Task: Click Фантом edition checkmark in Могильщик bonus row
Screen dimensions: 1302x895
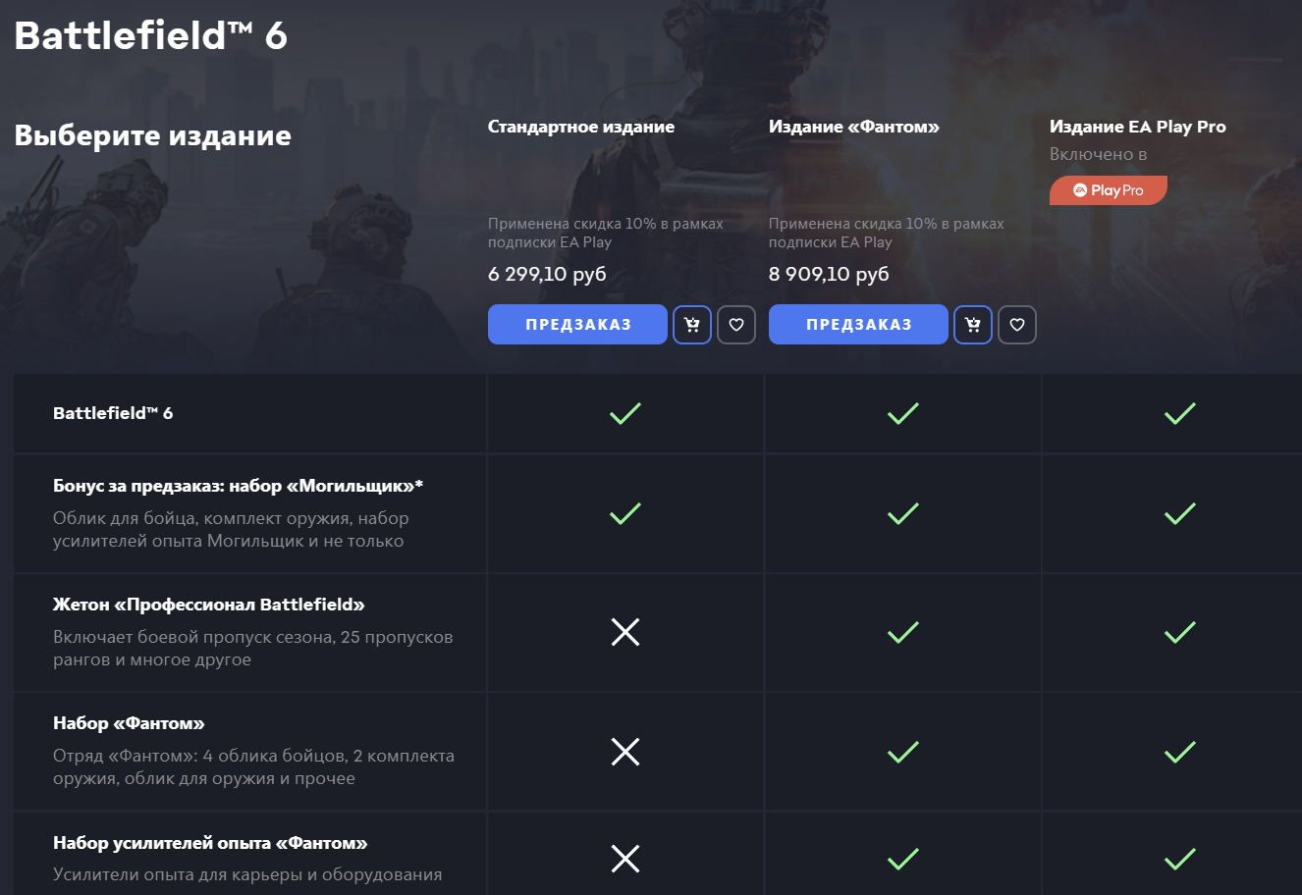Action: pyautogui.click(x=903, y=513)
